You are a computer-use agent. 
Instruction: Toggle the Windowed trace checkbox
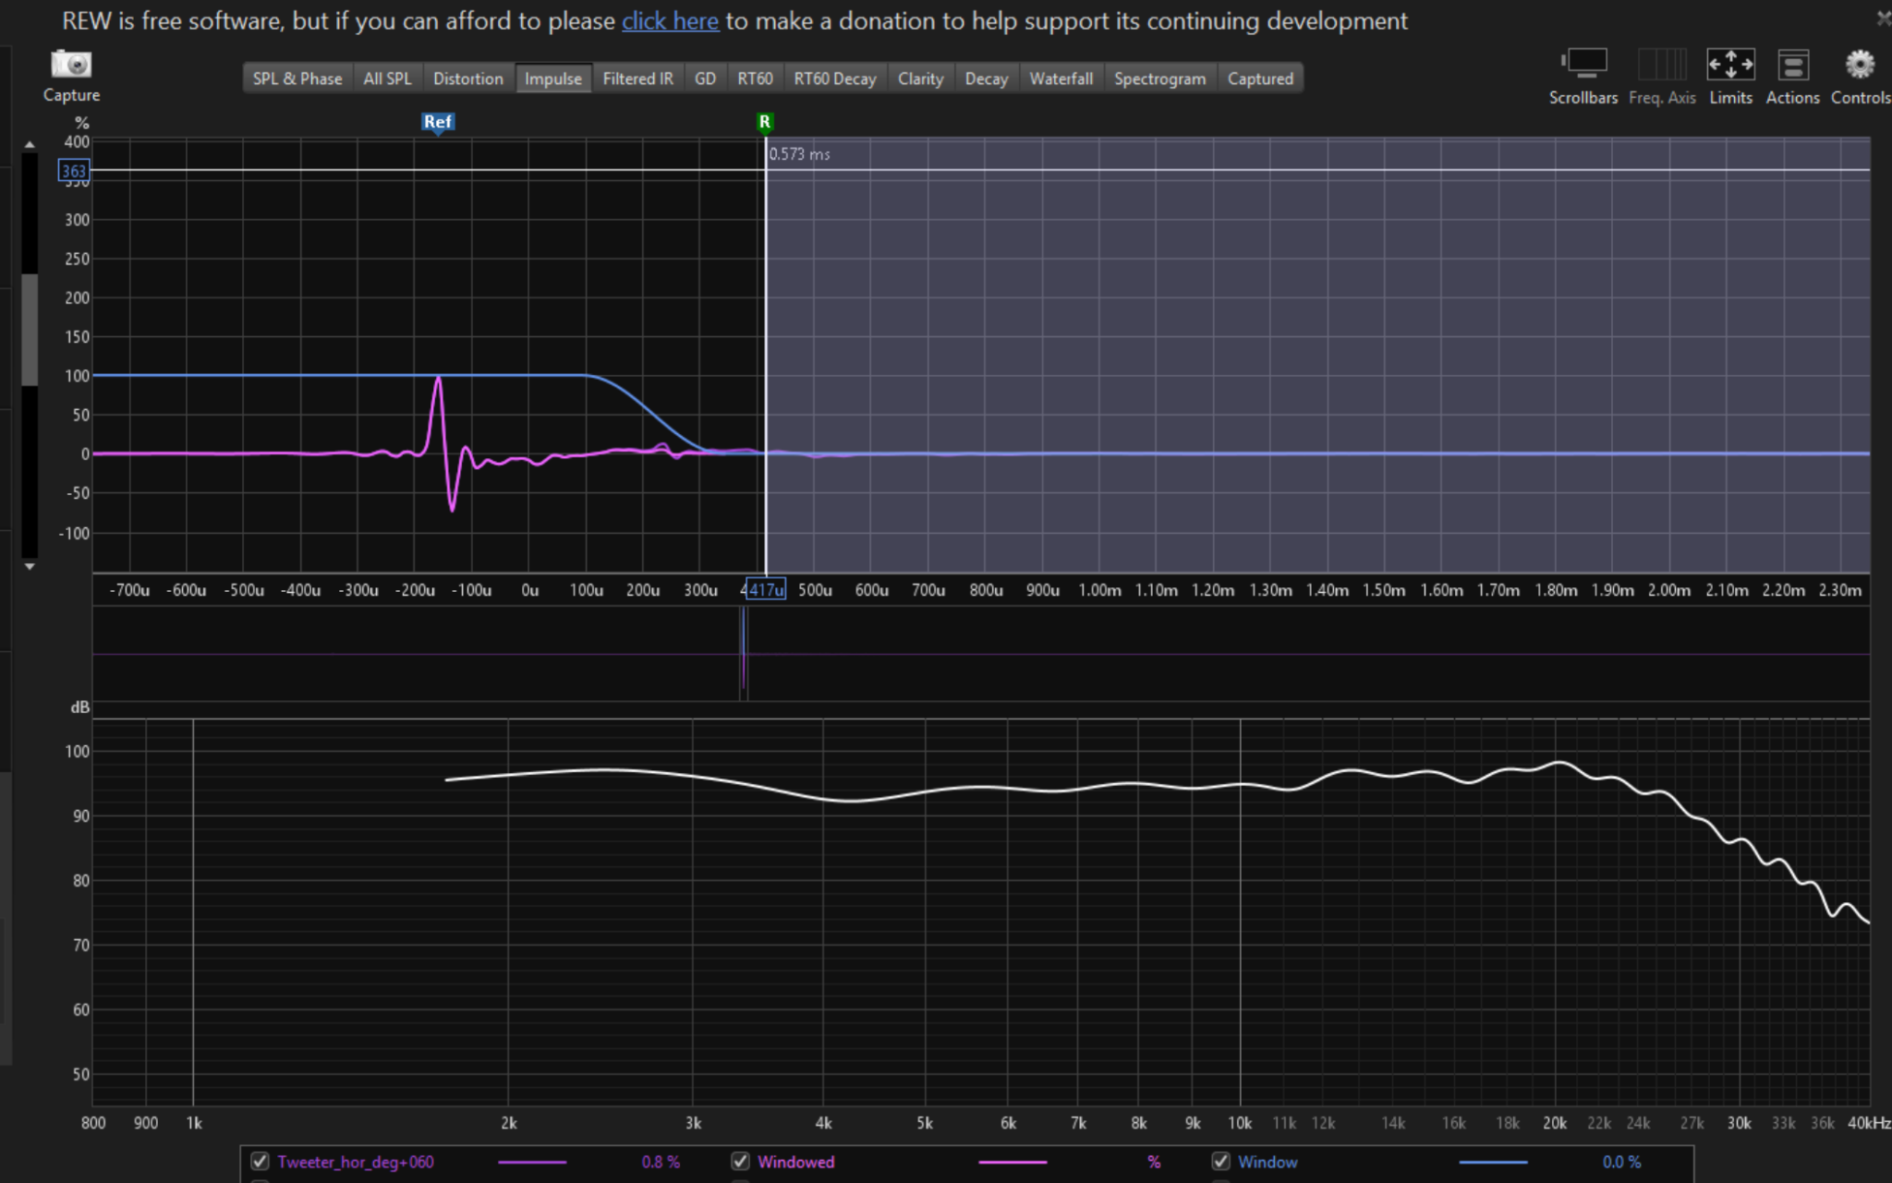(741, 1161)
